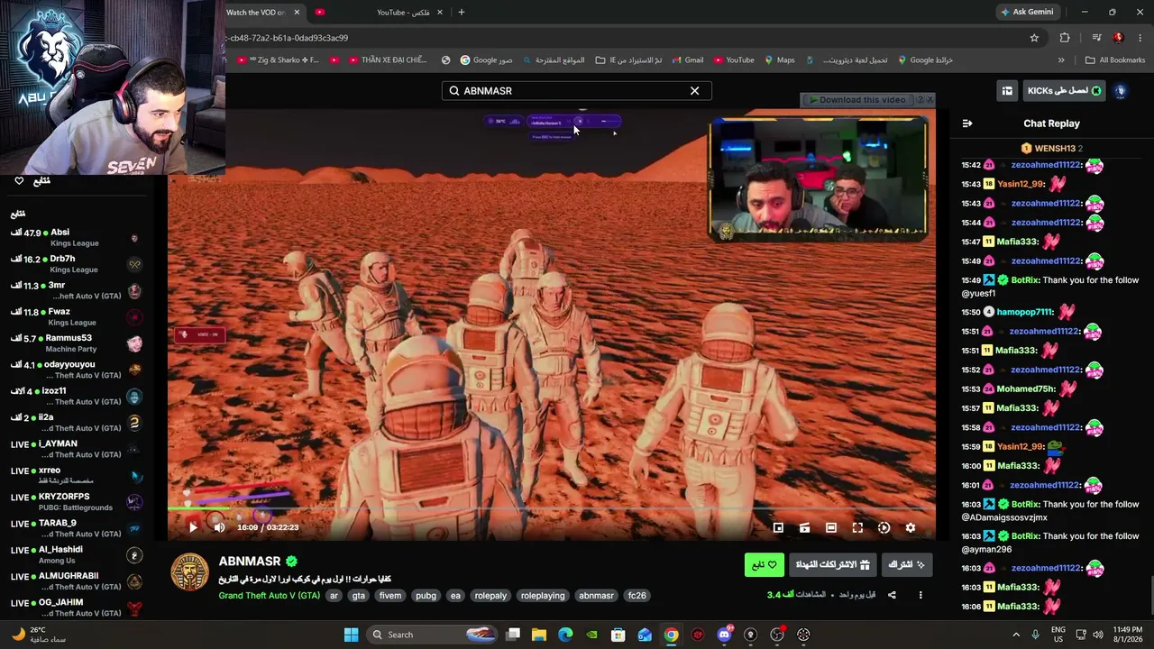The image size is (1154, 649).
Task: Show hidden system tray icons
Action: pyautogui.click(x=1016, y=635)
